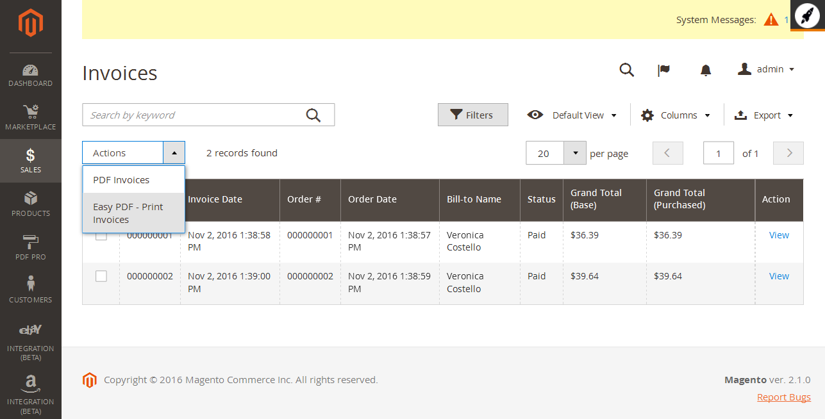View invoice 000000001 details
Viewport: 825px width, 419px height.
tap(778, 235)
